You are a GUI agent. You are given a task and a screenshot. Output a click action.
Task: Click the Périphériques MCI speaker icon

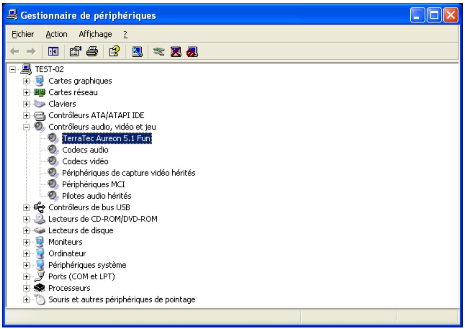coord(54,185)
